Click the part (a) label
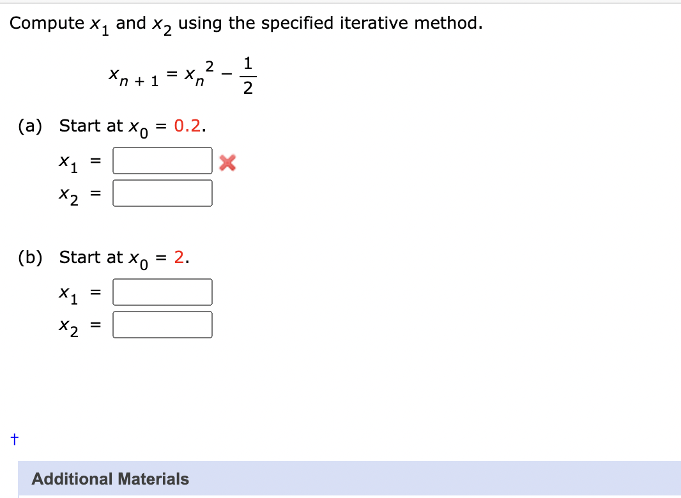Image resolution: width=681 pixels, height=498 pixels. (31, 126)
